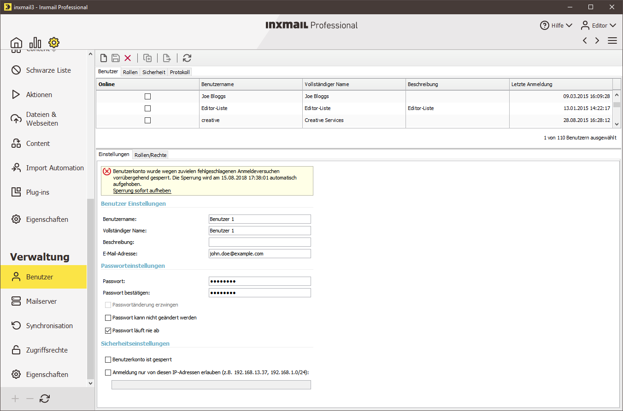The height and width of the screenshot is (411, 623).
Task: Click the new user document icon
Action: 104,58
